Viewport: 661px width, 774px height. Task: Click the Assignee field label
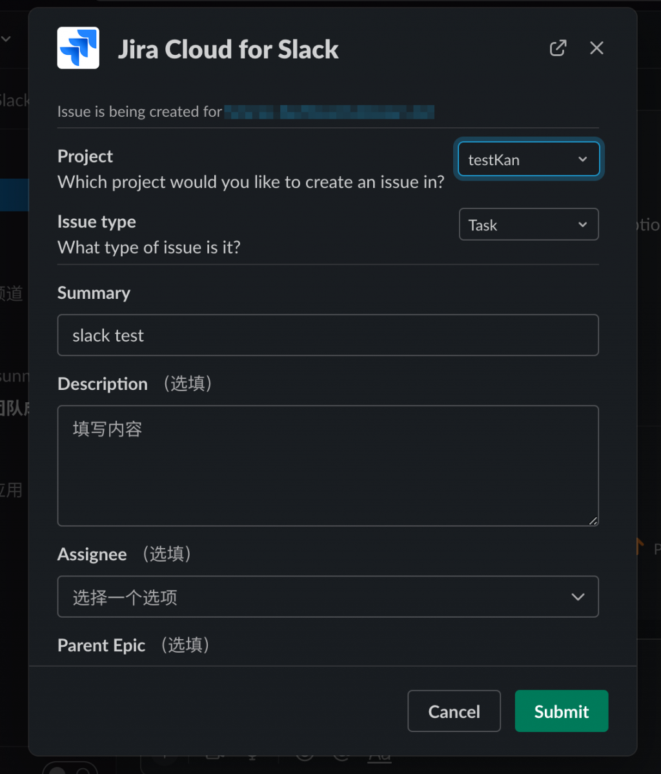click(92, 555)
